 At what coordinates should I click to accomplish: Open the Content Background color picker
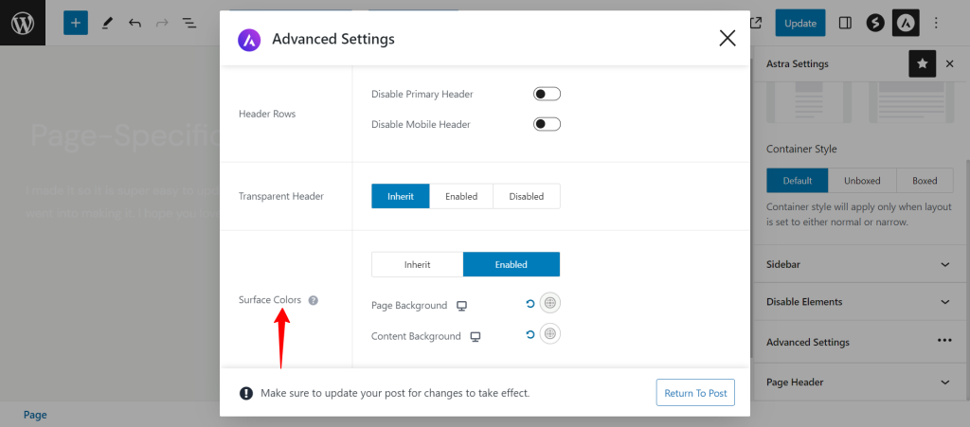coord(550,333)
